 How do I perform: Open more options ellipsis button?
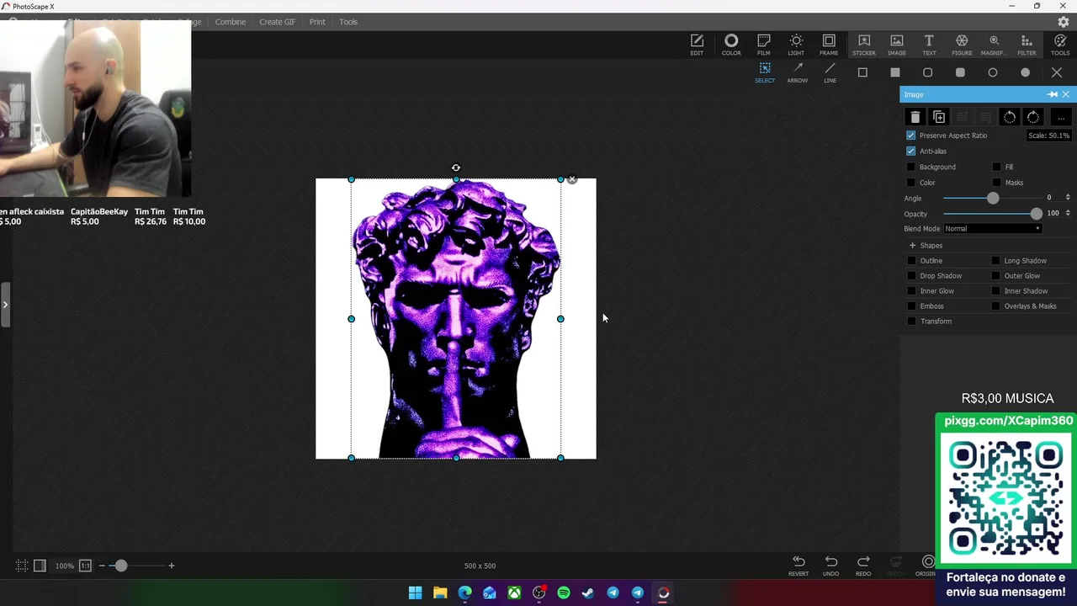[1061, 117]
